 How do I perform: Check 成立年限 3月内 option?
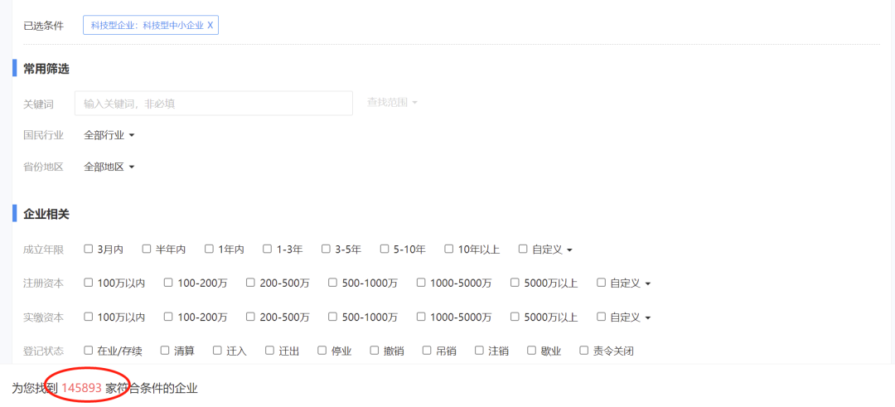click(x=89, y=249)
